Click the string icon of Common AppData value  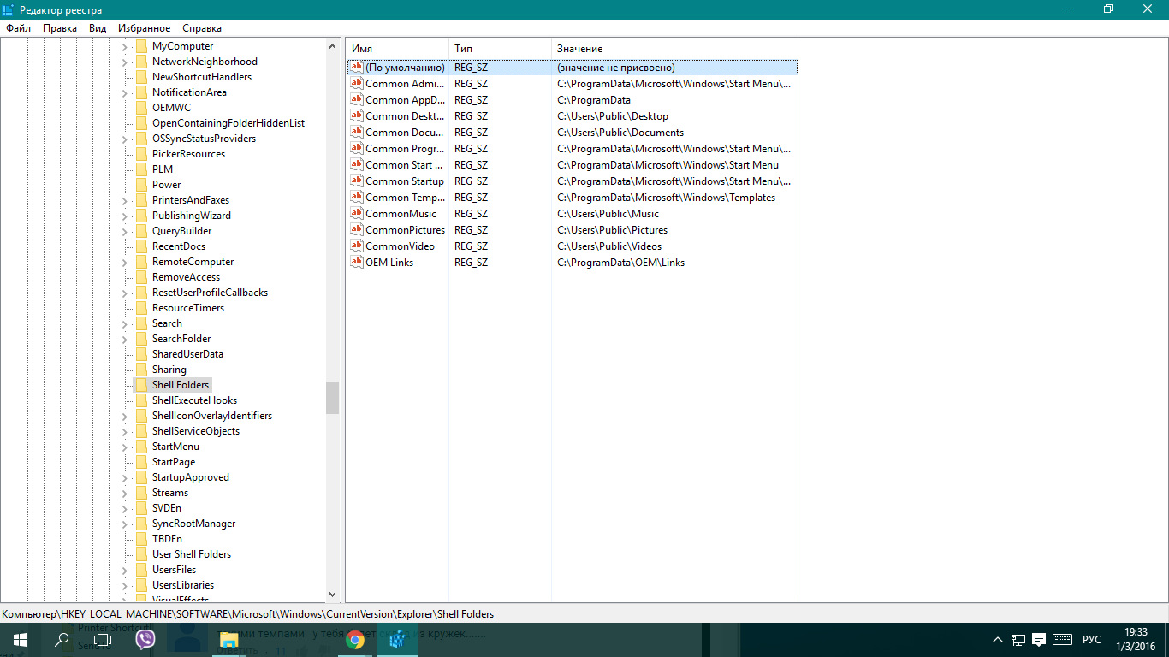pyautogui.click(x=357, y=99)
